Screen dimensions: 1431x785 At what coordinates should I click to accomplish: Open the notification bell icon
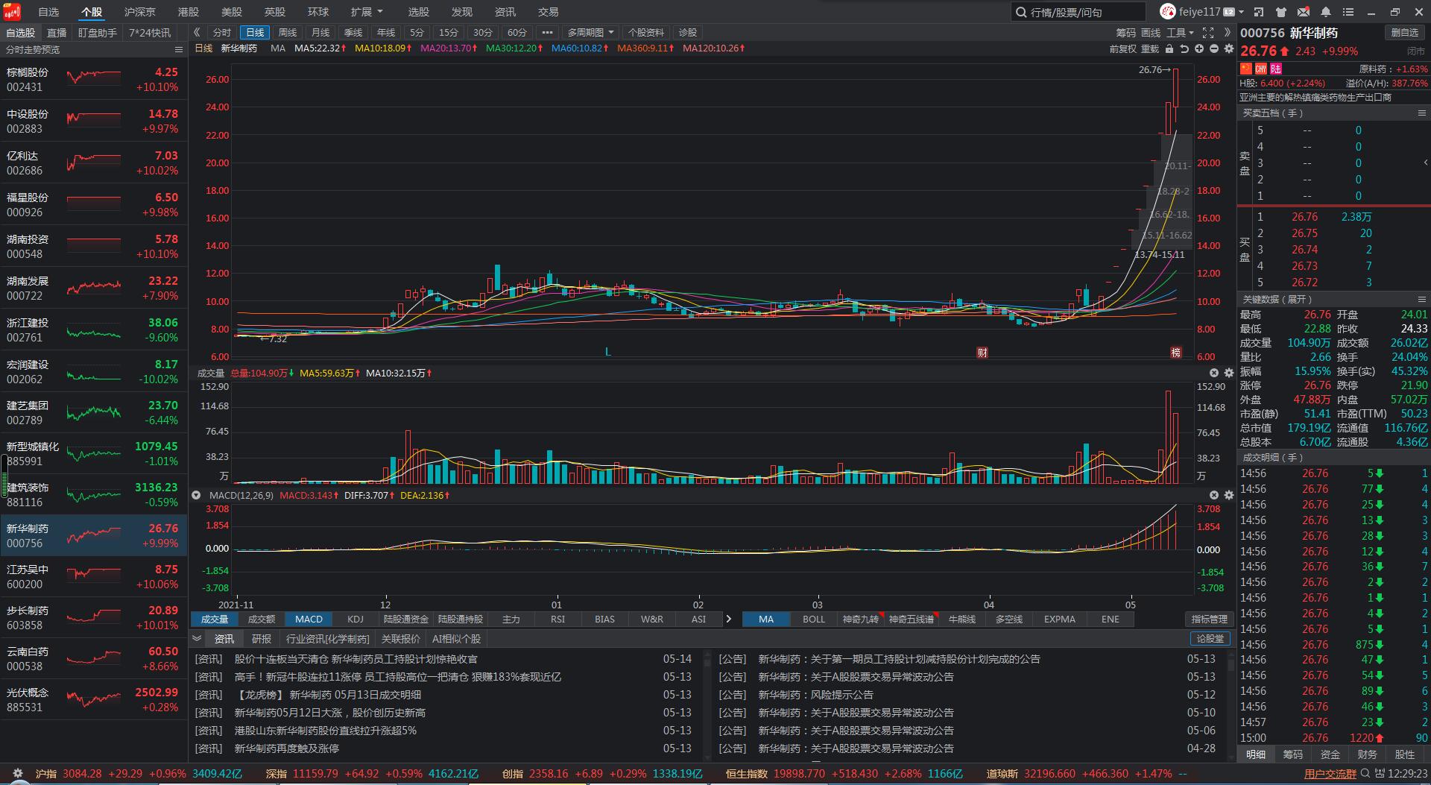coord(1326,12)
